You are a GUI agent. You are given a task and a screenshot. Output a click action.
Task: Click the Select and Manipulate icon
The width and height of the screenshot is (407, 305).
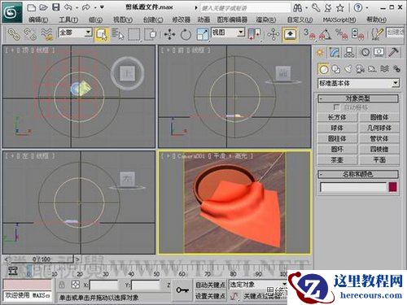(274, 34)
